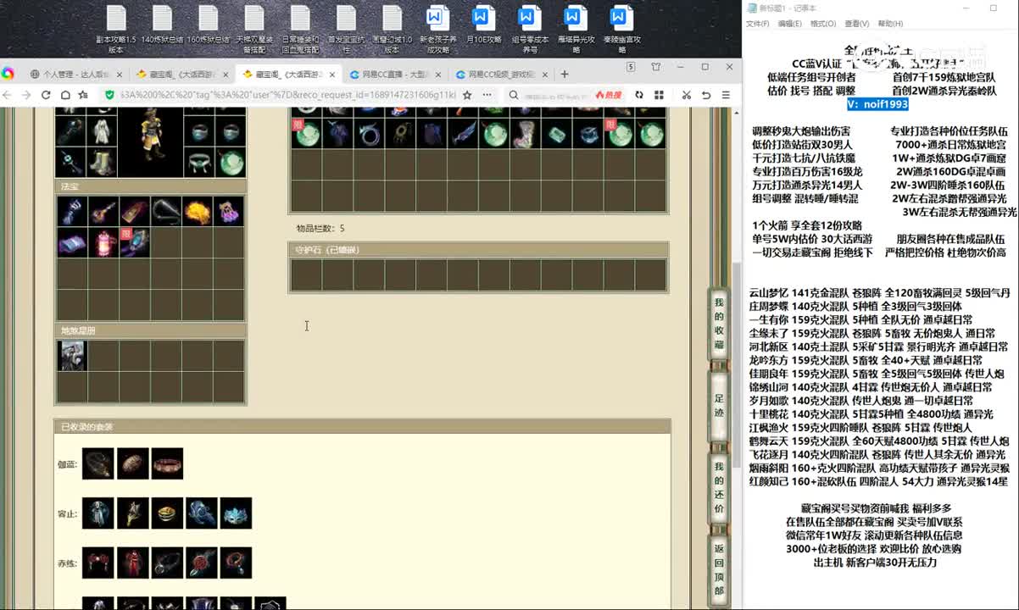This screenshot has width=1019, height=610.
Task: Click the 物品栏数: 5 label
Action: [x=320, y=228]
